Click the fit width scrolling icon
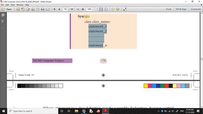The image size is (203, 114). coord(101,9)
